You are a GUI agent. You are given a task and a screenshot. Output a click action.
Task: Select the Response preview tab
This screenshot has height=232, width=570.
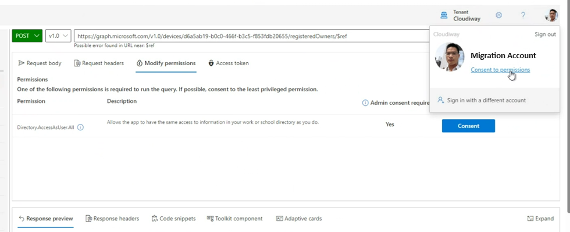point(46,219)
